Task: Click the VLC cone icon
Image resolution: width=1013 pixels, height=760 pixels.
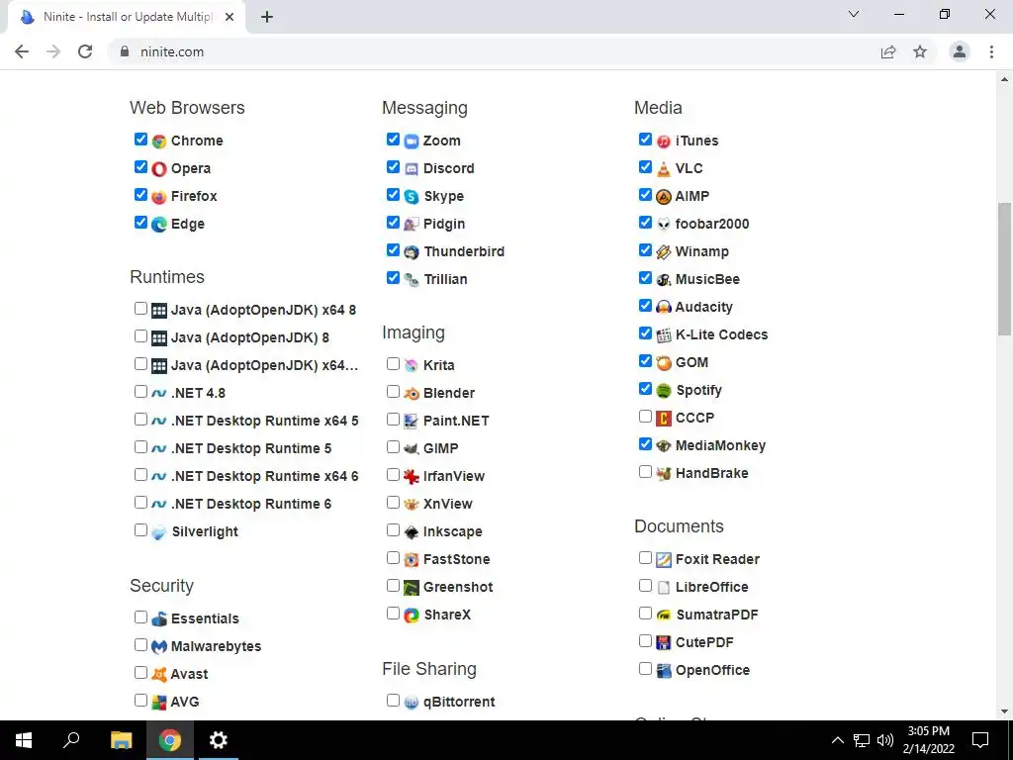Action: 664,168
